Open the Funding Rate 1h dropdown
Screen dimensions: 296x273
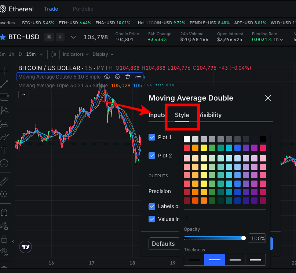[x=278, y=40]
